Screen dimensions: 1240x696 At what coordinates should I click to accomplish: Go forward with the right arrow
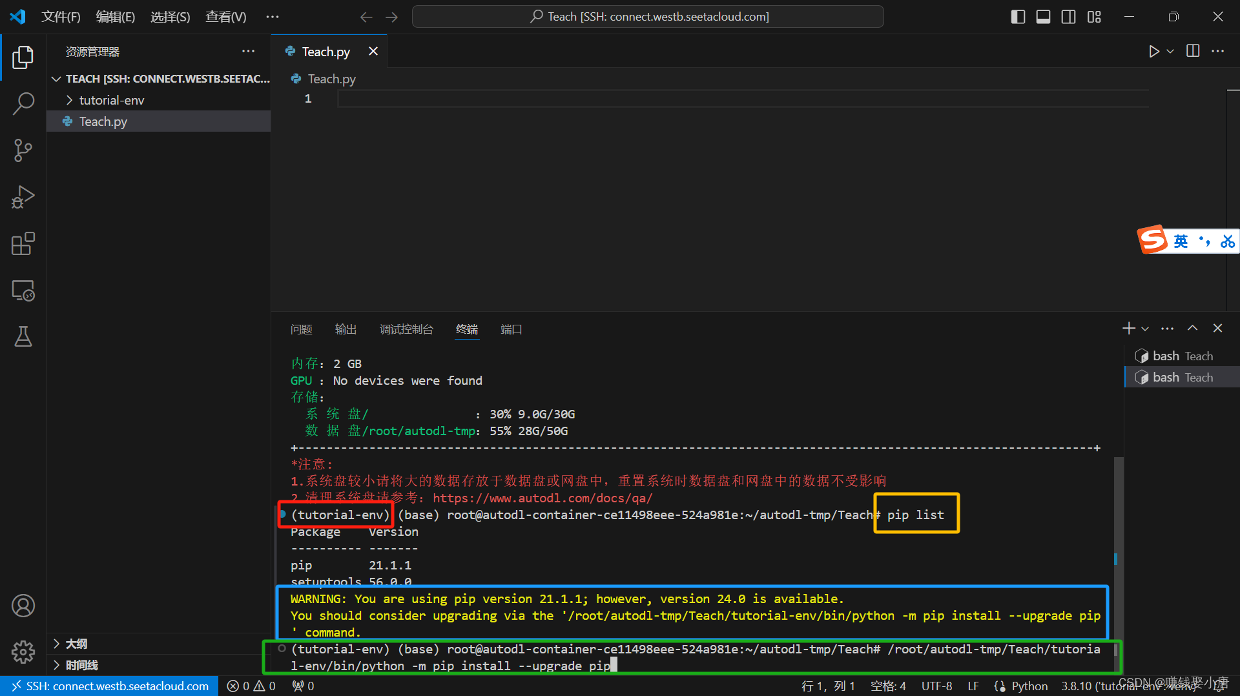[391, 17]
